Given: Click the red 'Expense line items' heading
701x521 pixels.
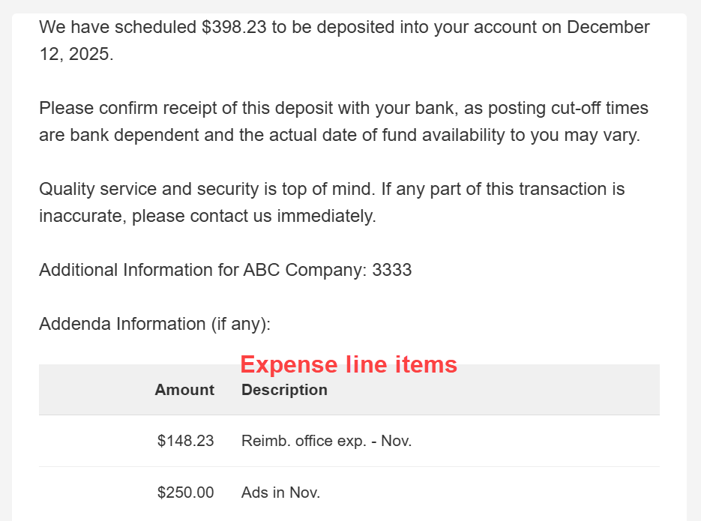Looking at the screenshot, I should click(x=349, y=364).
